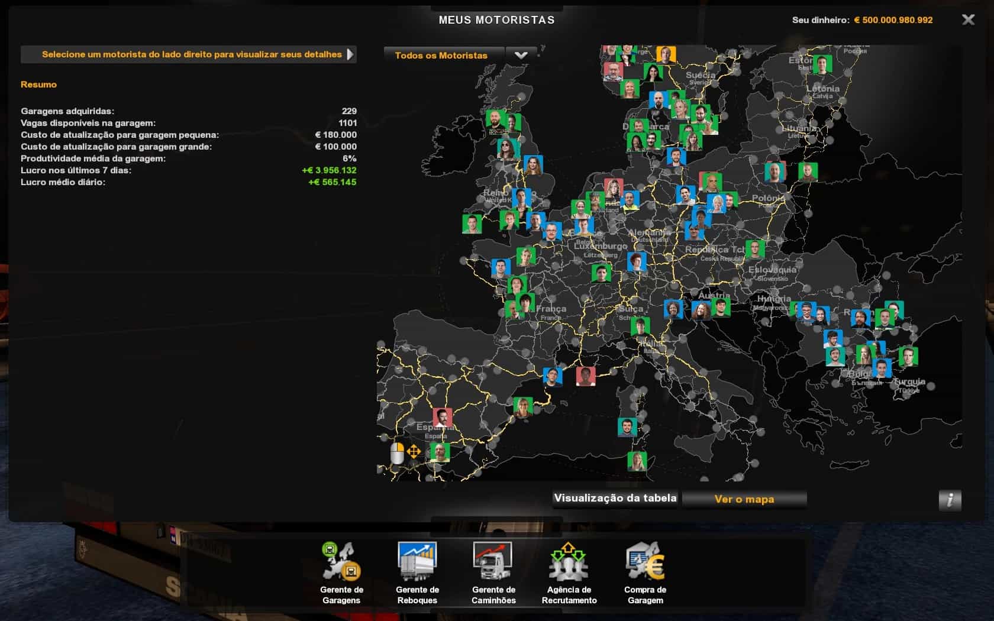994x621 pixels.
Task: Switch to Ver o mapa tab
Action: [744, 499]
